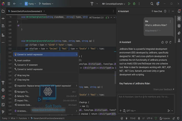Open options for the Me message
This screenshot has height=121, width=182.
click(170, 21)
